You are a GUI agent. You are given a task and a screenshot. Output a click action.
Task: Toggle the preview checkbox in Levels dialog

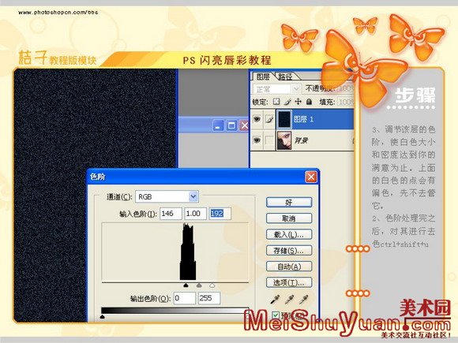click(x=276, y=315)
